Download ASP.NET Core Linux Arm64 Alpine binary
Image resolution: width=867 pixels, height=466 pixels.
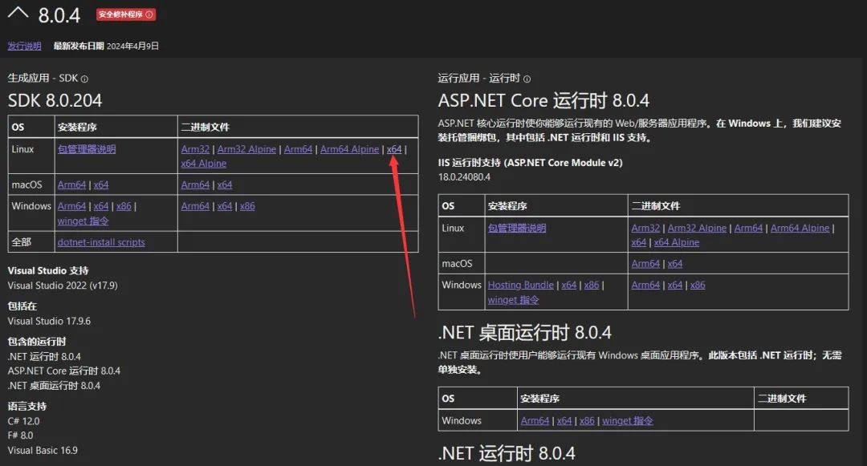coord(800,228)
